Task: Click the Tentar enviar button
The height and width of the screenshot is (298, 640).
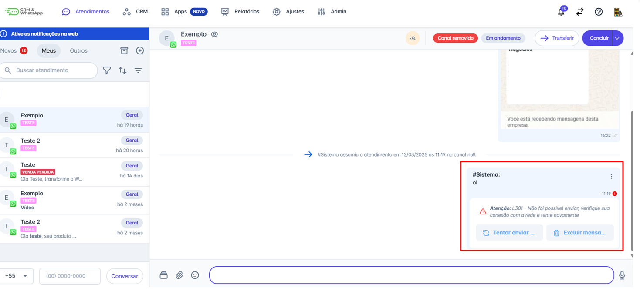Action: tap(509, 233)
